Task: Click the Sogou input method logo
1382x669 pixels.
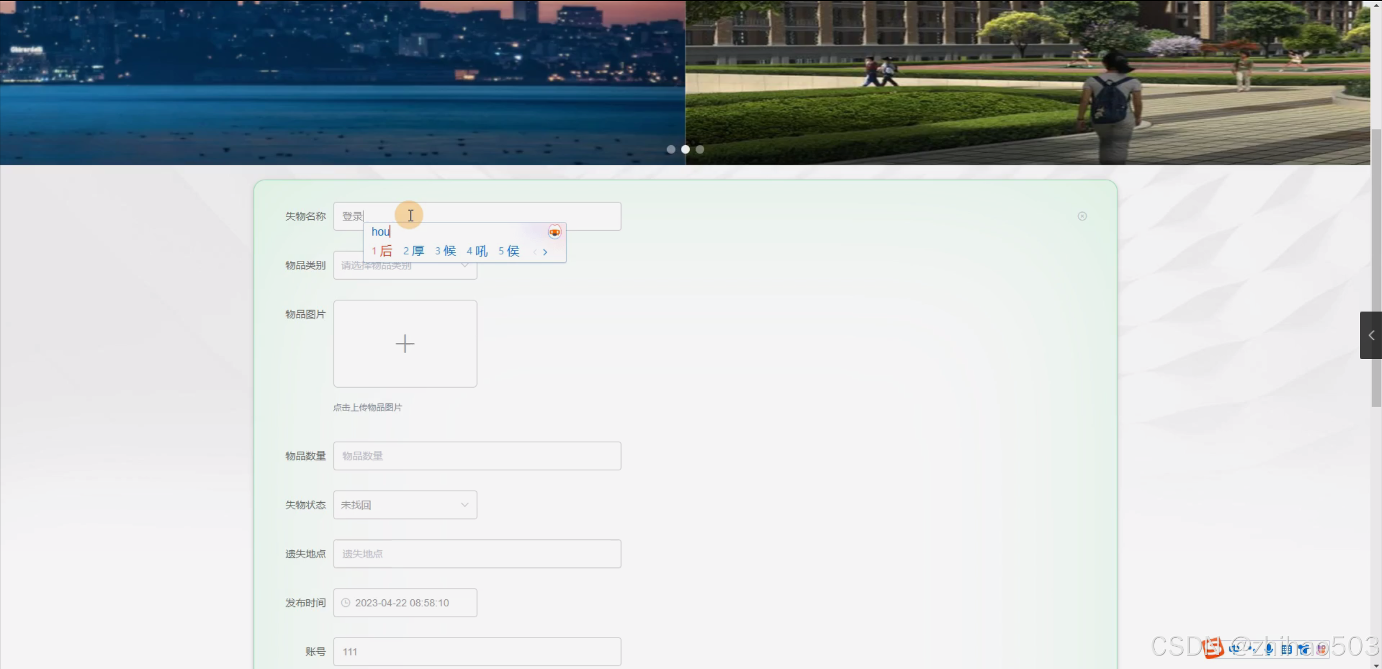Action: tap(1214, 648)
